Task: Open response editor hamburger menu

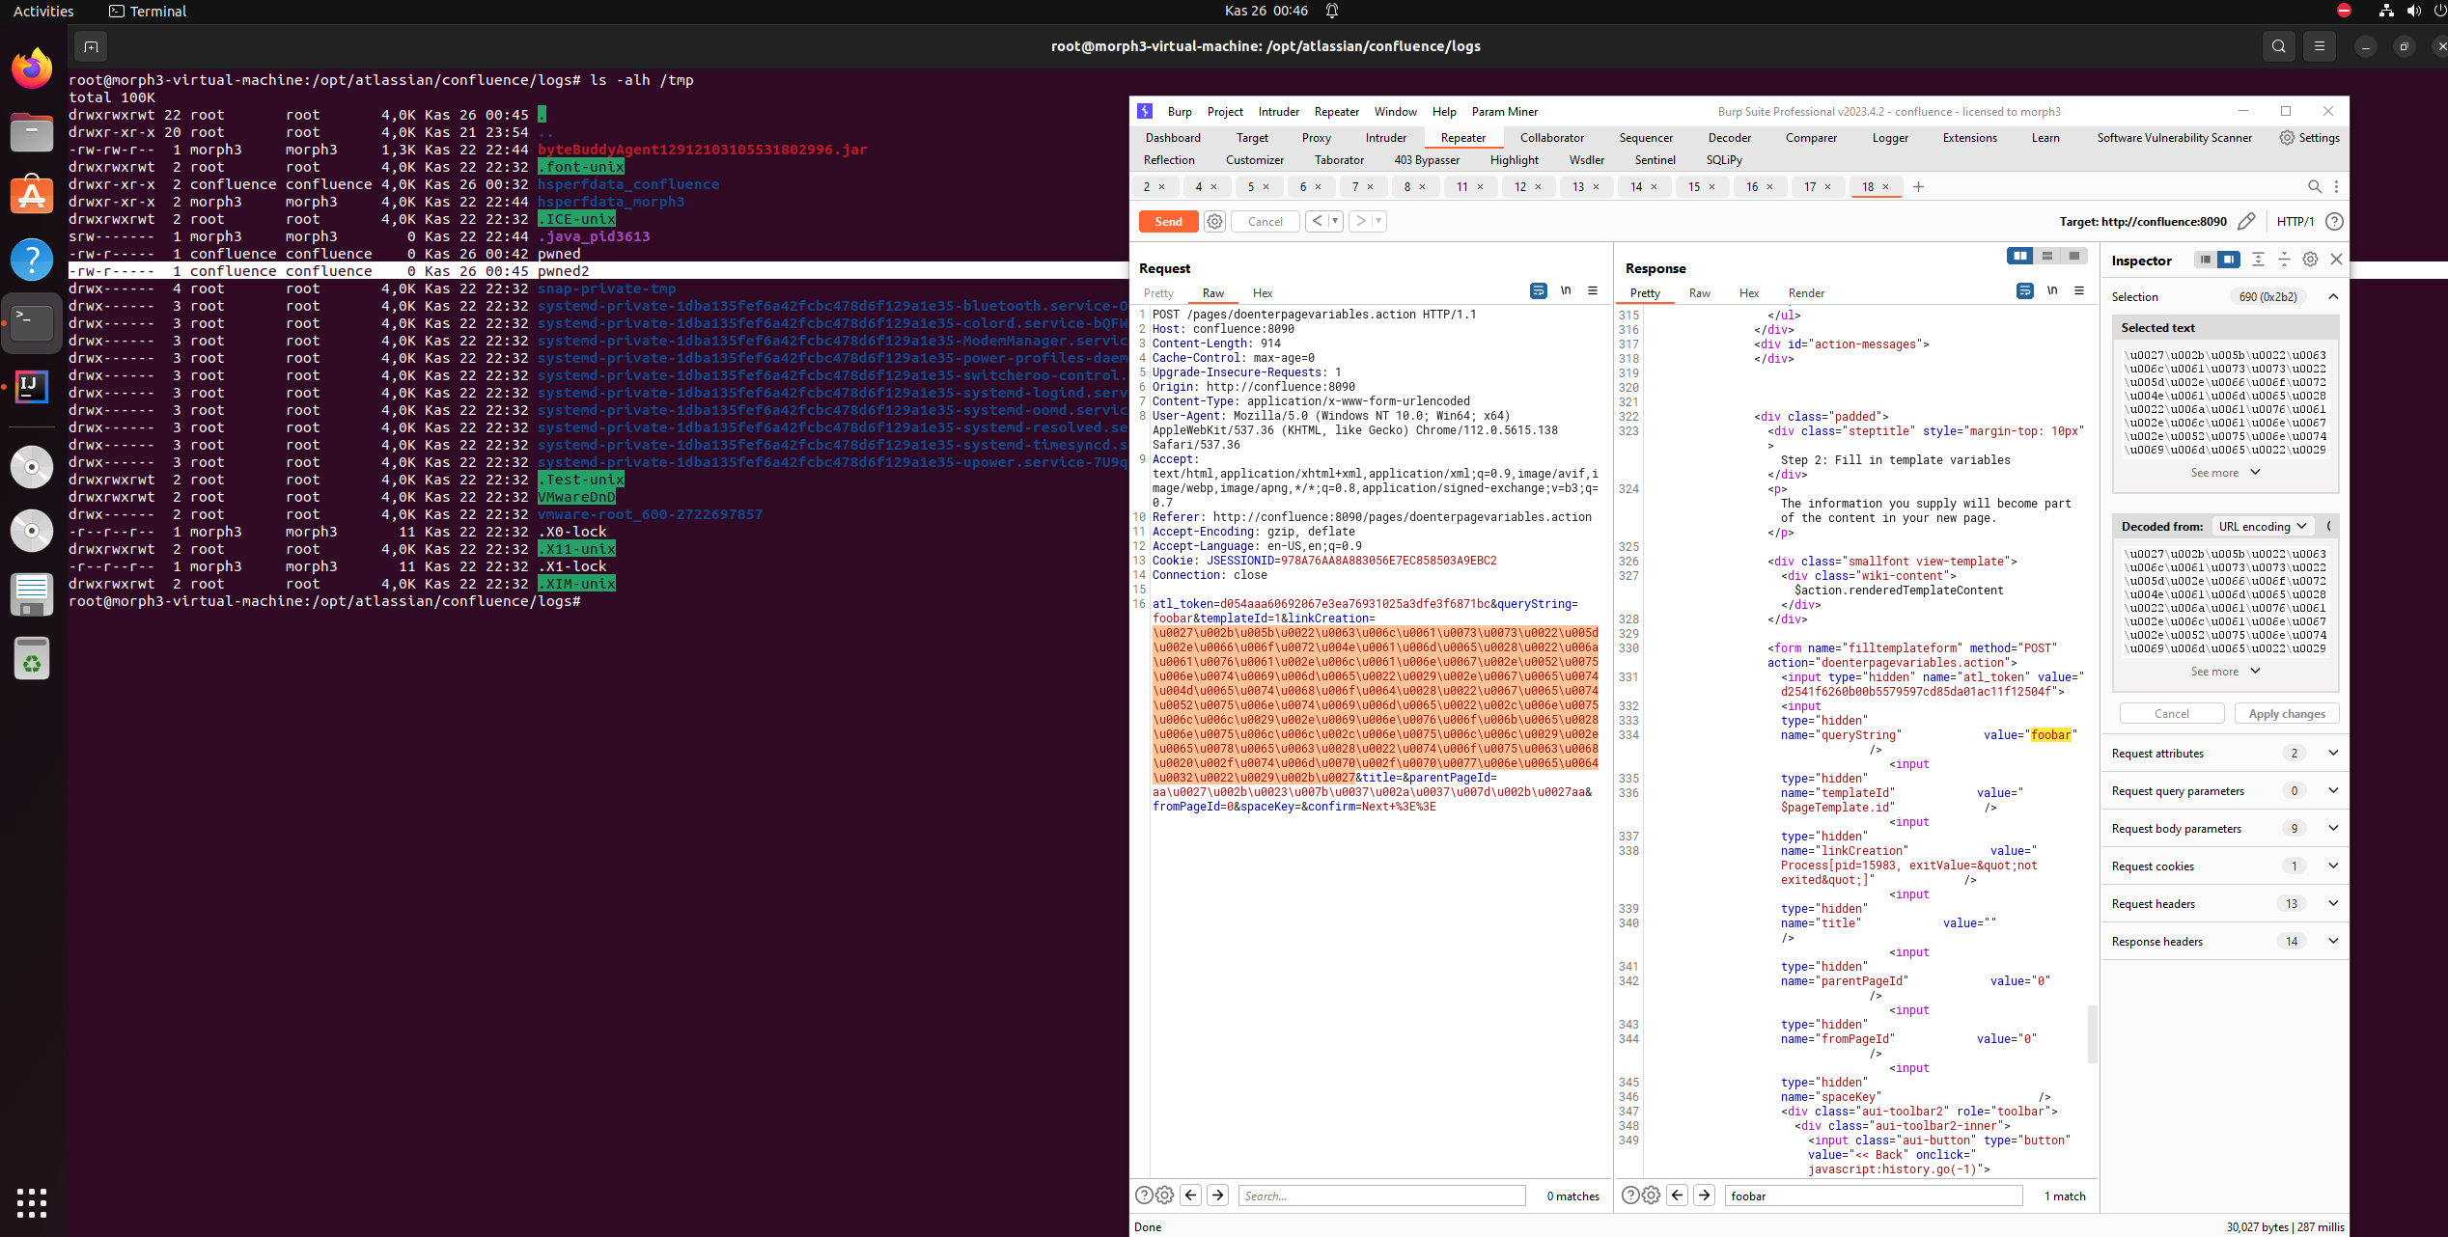Action: tap(2079, 291)
